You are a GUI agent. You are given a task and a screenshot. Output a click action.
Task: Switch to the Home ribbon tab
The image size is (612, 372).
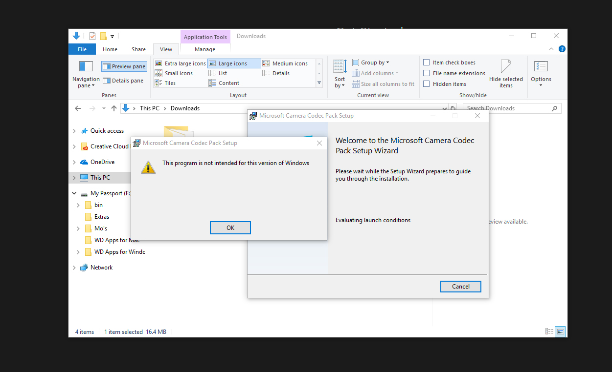(110, 49)
